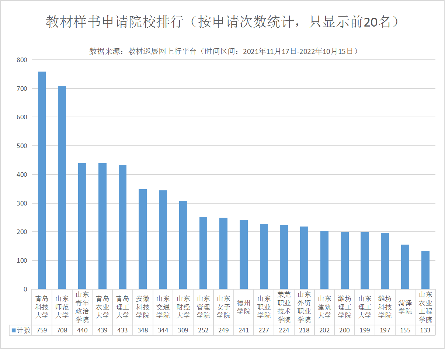445x349 pixels.
Task: Click the 400 y-axis label
Action: 22,174
